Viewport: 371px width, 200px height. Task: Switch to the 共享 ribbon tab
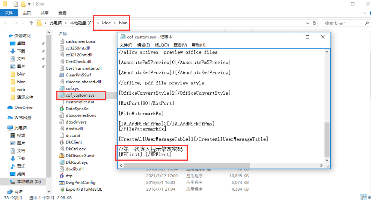(x=44, y=13)
